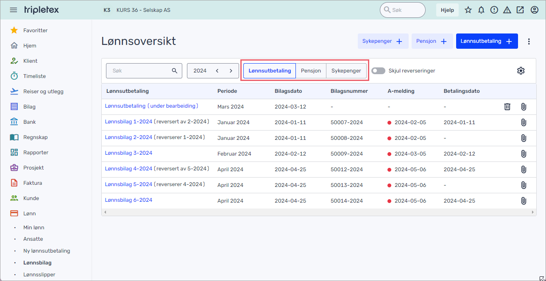The image size is (546, 281).
Task: Click the Sykepenger + button
Action: click(x=383, y=41)
